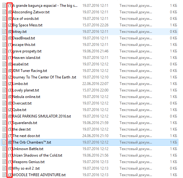Click the date of Urizen Shadows of the Cold.txt
The image size is (183, 178).
95,155
